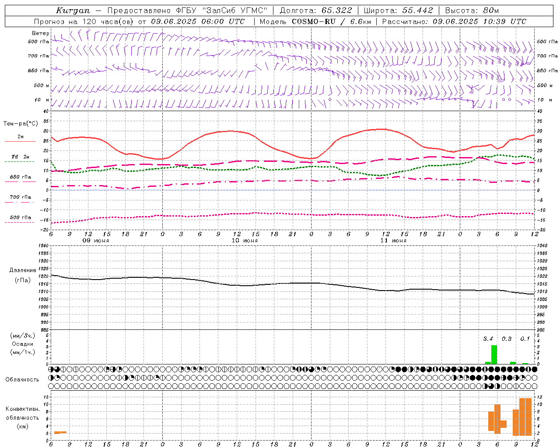The image size is (560, 448).
Task: Click the red line sample under "2м" legend
Action: [20, 141]
